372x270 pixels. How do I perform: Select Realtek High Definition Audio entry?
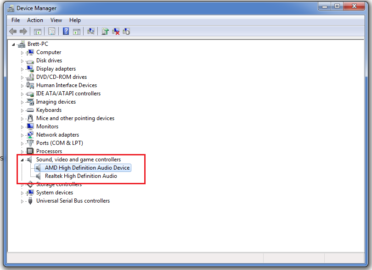81,176
